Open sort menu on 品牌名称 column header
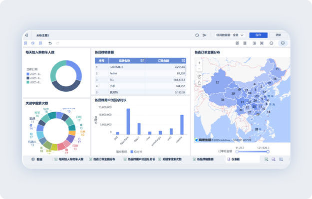 142,61
